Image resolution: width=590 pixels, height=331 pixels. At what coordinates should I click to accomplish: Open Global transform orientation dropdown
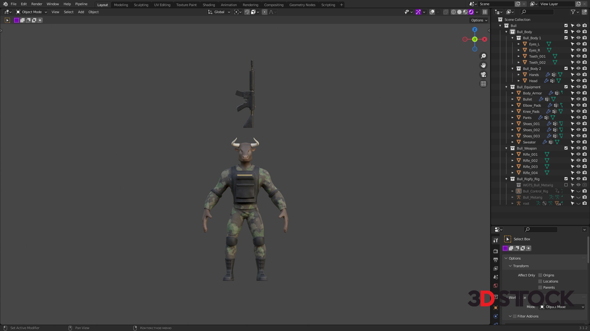coord(219,12)
